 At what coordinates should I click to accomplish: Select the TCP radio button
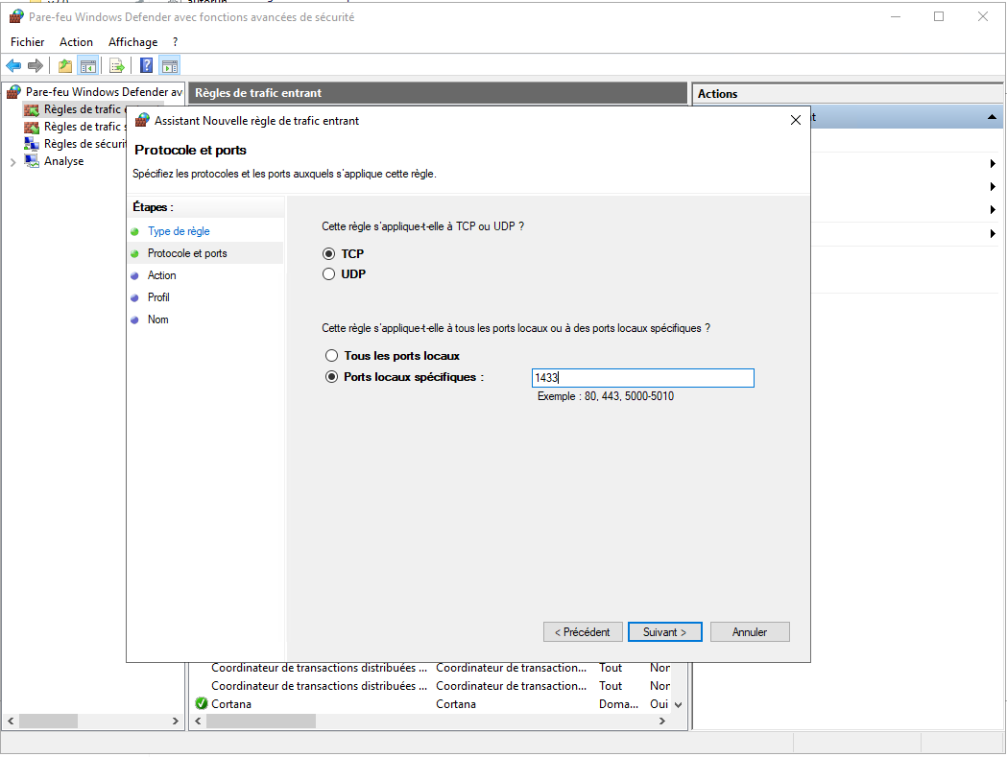pyautogui.click(x=329, y=254)
